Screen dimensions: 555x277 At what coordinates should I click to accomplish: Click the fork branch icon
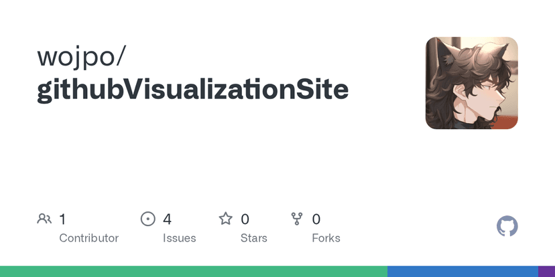[x=297, y=219]
